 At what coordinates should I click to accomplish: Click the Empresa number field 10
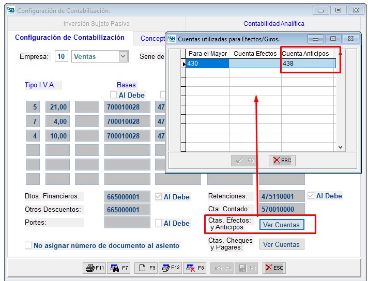(x=62, y=56)
